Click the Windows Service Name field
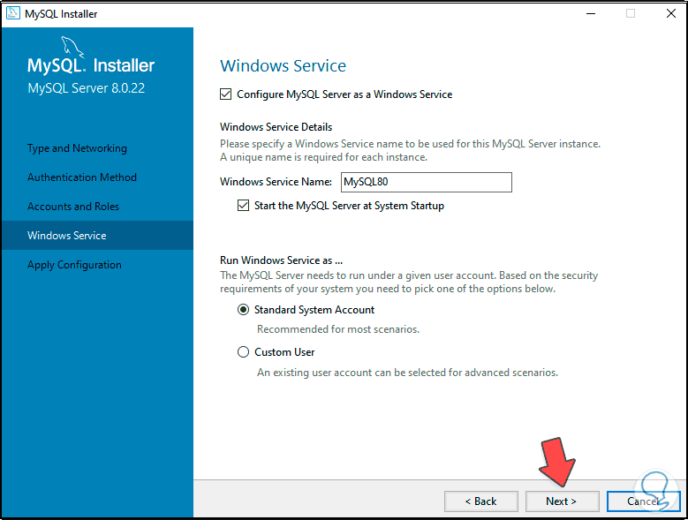 click(426, 182)
